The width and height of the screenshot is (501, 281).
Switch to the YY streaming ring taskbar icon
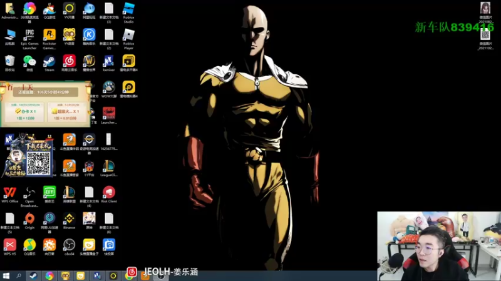coord(113,276)
